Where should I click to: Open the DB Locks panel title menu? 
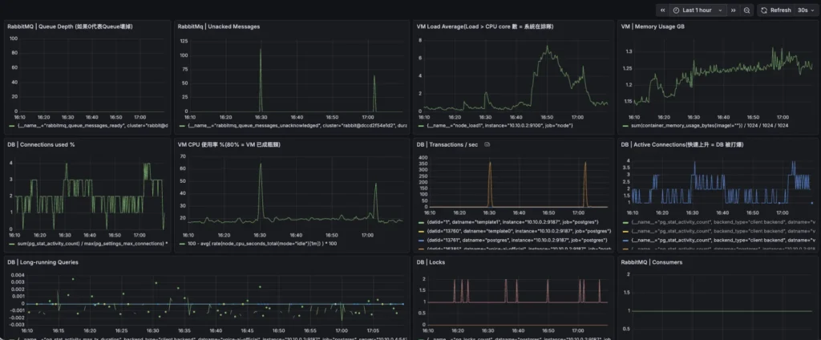432,262
